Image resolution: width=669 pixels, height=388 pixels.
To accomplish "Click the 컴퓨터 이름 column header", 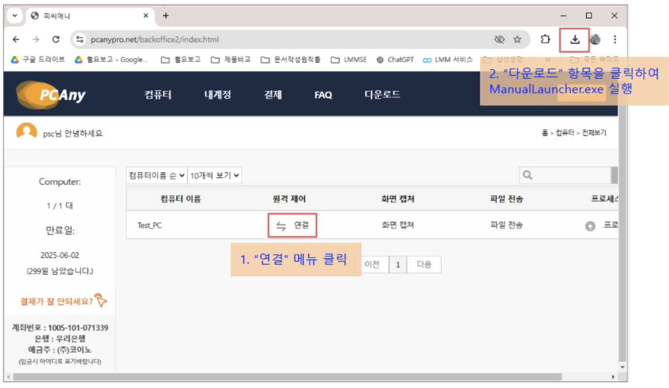I will click(180, 199).
